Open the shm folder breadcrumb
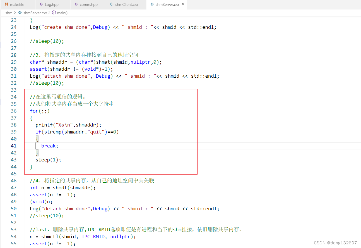 9,13
